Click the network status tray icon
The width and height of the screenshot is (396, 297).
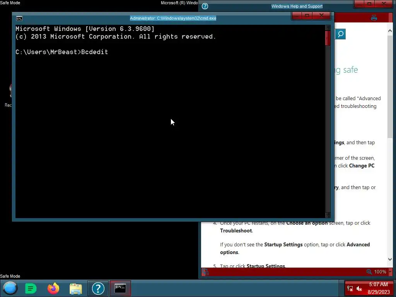tap(350, 288)
